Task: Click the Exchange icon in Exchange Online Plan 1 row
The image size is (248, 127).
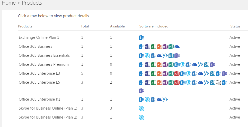Action: tap(141, 38)
